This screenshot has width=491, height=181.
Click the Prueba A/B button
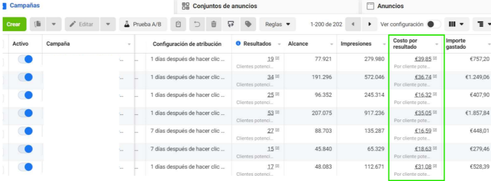[x=143, y=24]
